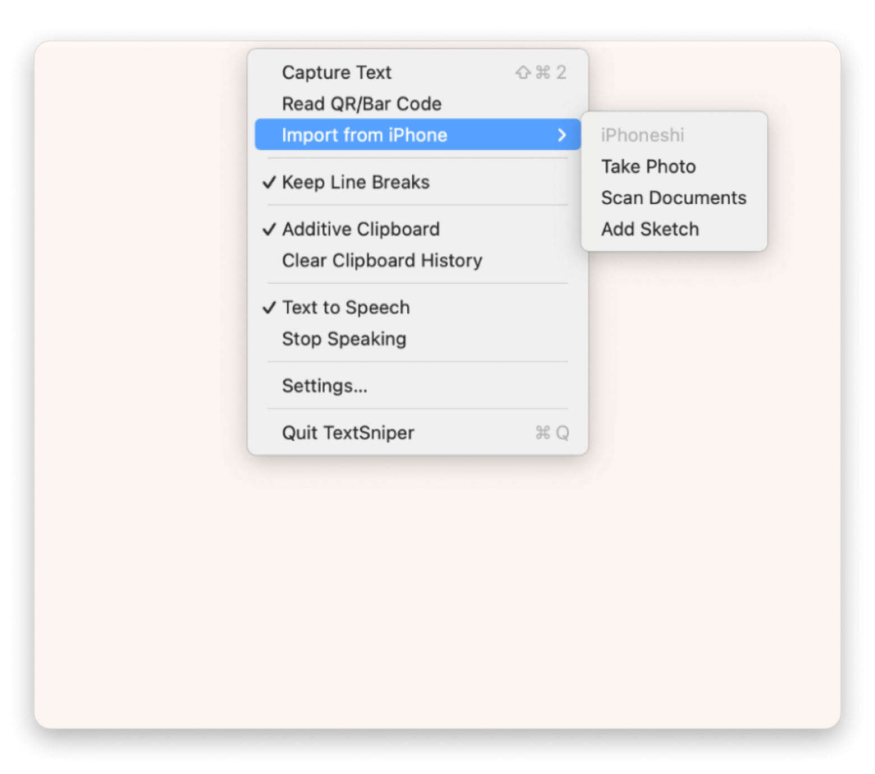Screen dimensions: 875x774
Task: Quit TextSniper
Action: point(348,432)
